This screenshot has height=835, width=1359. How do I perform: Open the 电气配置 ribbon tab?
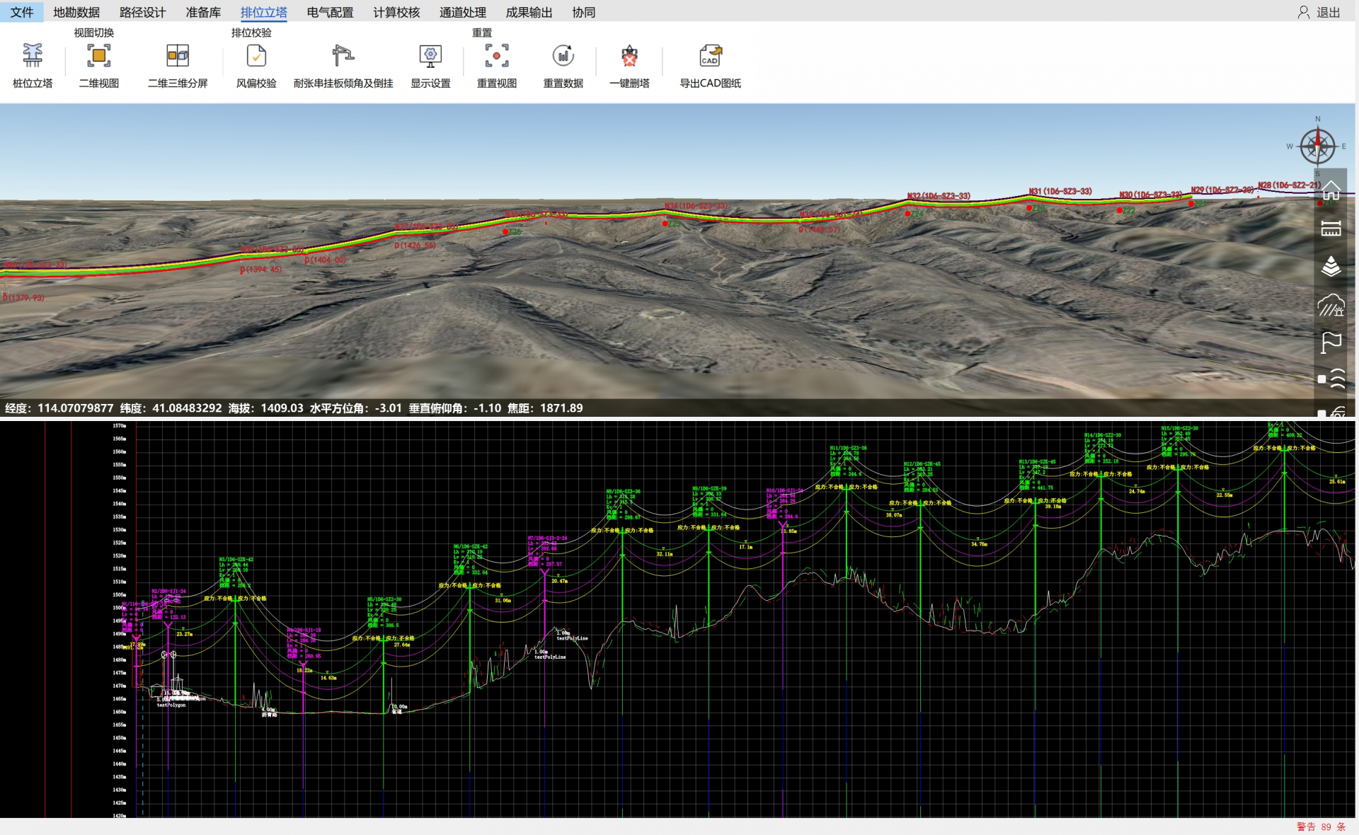click(330, 12)
